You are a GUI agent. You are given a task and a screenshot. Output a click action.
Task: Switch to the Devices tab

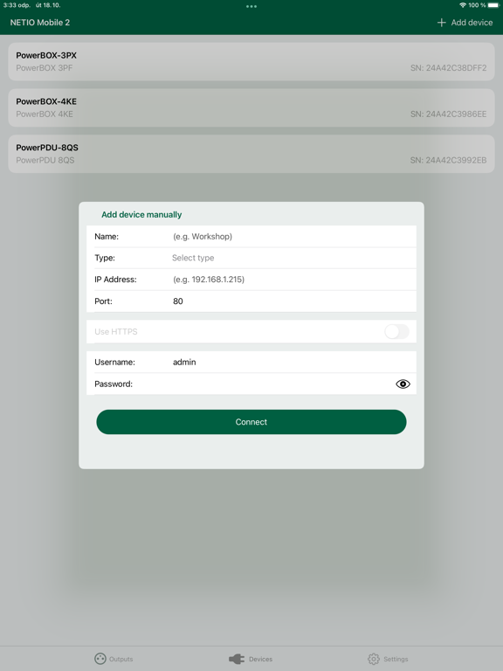tap(251, 659)
